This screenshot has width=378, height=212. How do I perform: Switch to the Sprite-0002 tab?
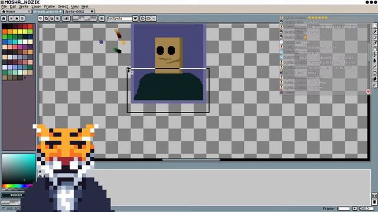click(x=79, y=11)
